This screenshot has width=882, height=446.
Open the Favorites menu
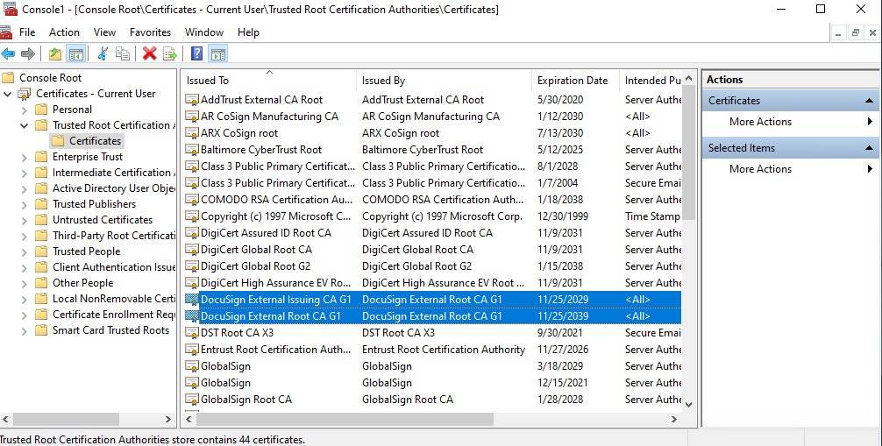click(150, 32)
